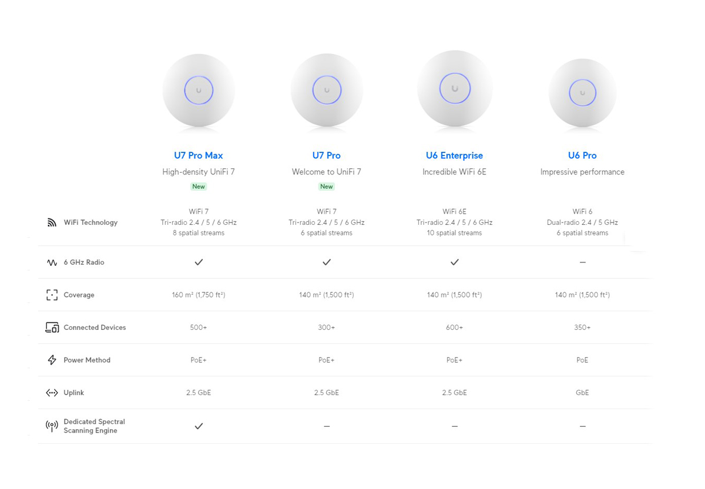Click the WiFi Technology signal icon
Viewport: 705px width, 489px height.
point(52,222)
